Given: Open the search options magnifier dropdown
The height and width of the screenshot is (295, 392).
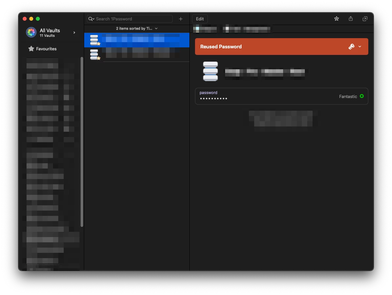Looking at the screenshot, I should tap(91, 19).
